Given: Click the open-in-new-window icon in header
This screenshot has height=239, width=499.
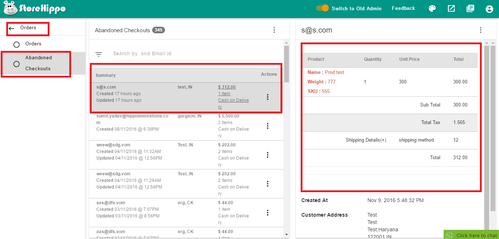Looking at the screenshot, I should (x=451, y=8).
